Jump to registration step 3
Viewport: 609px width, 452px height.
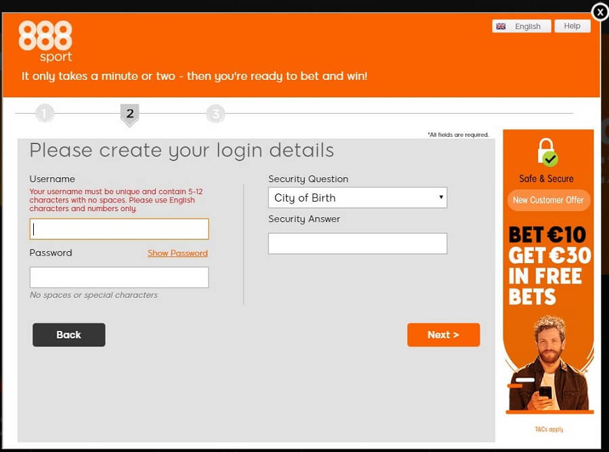click(x=216, y=114)
